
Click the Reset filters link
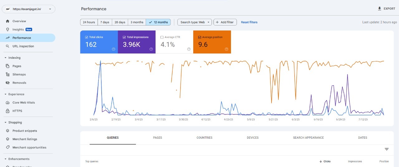coord(249,22)
